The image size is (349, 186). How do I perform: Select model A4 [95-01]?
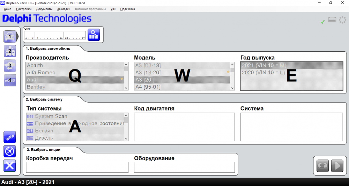tap(182, 87)
